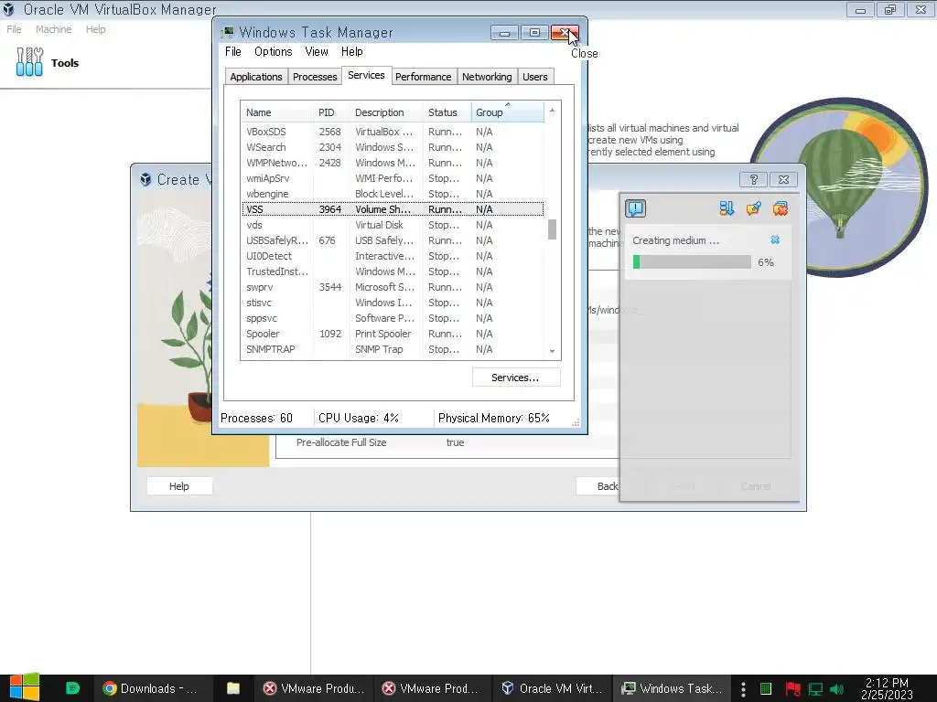The height and width of the screenshot is (702, 937).
Task: Sort services by Name column header
Action: click(x=276, y=112)
